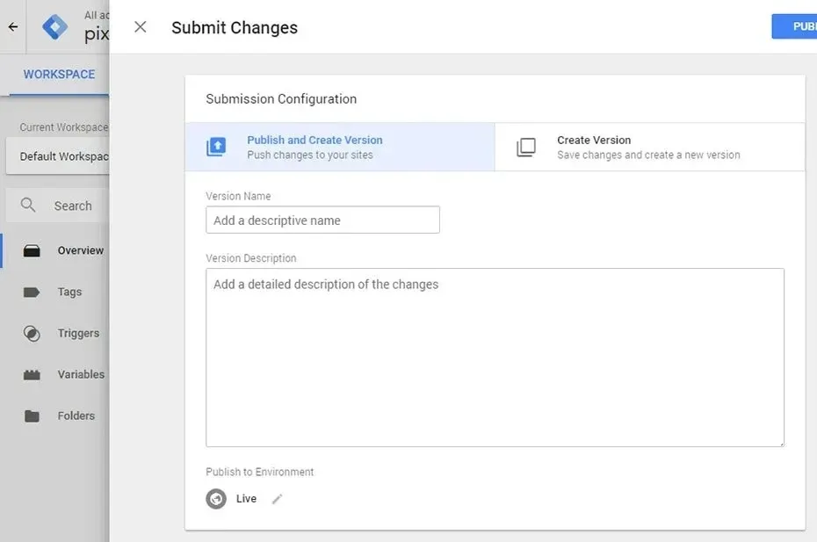
Task: Click the Submission Configuration heading
Action: [x=281, y=99]
